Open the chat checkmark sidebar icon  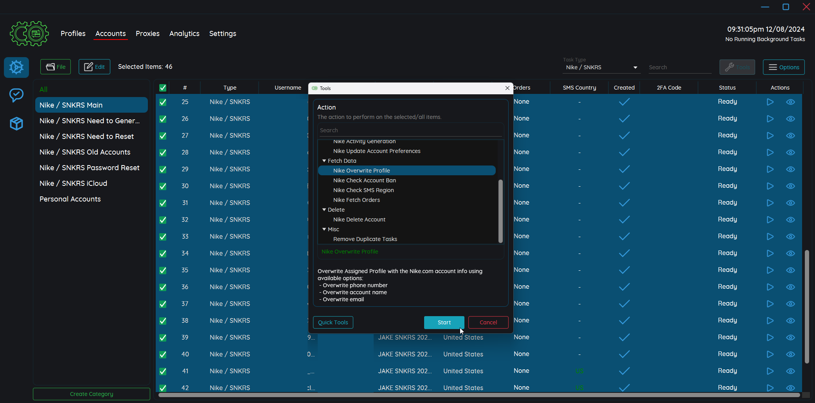[x=16, y=95]
